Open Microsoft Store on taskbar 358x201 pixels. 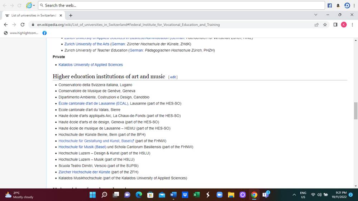(x=150, y=195)
